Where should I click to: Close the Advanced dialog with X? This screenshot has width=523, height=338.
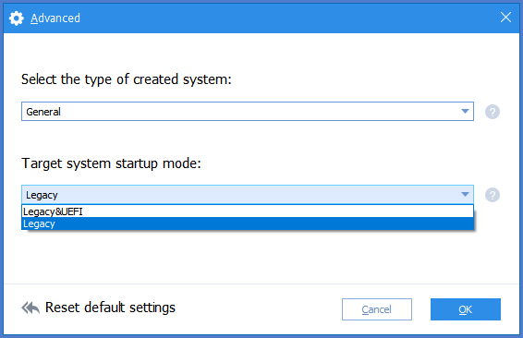505,18
